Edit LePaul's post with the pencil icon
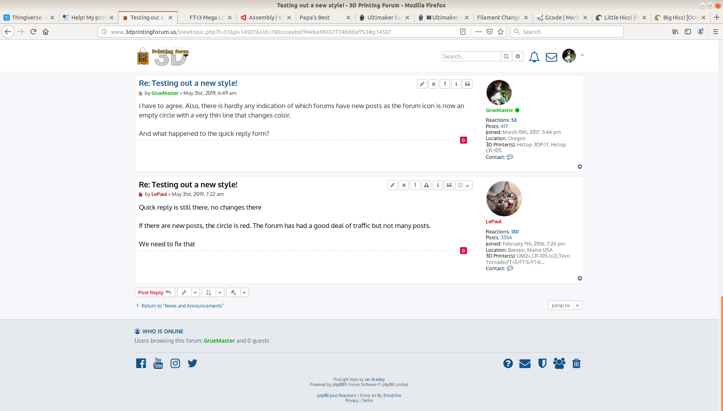Screen dimensions: 723x411 coord(393,185)
